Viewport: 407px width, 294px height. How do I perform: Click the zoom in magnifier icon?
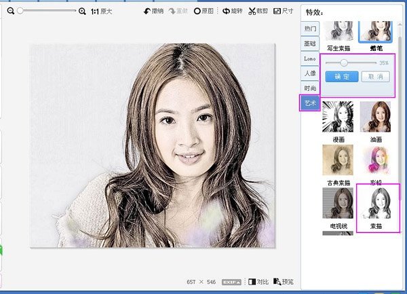click(x=82, y=11)
